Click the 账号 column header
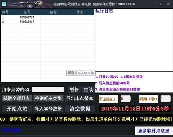This screenshot has width=173, height=137. (x=27, y=12)
